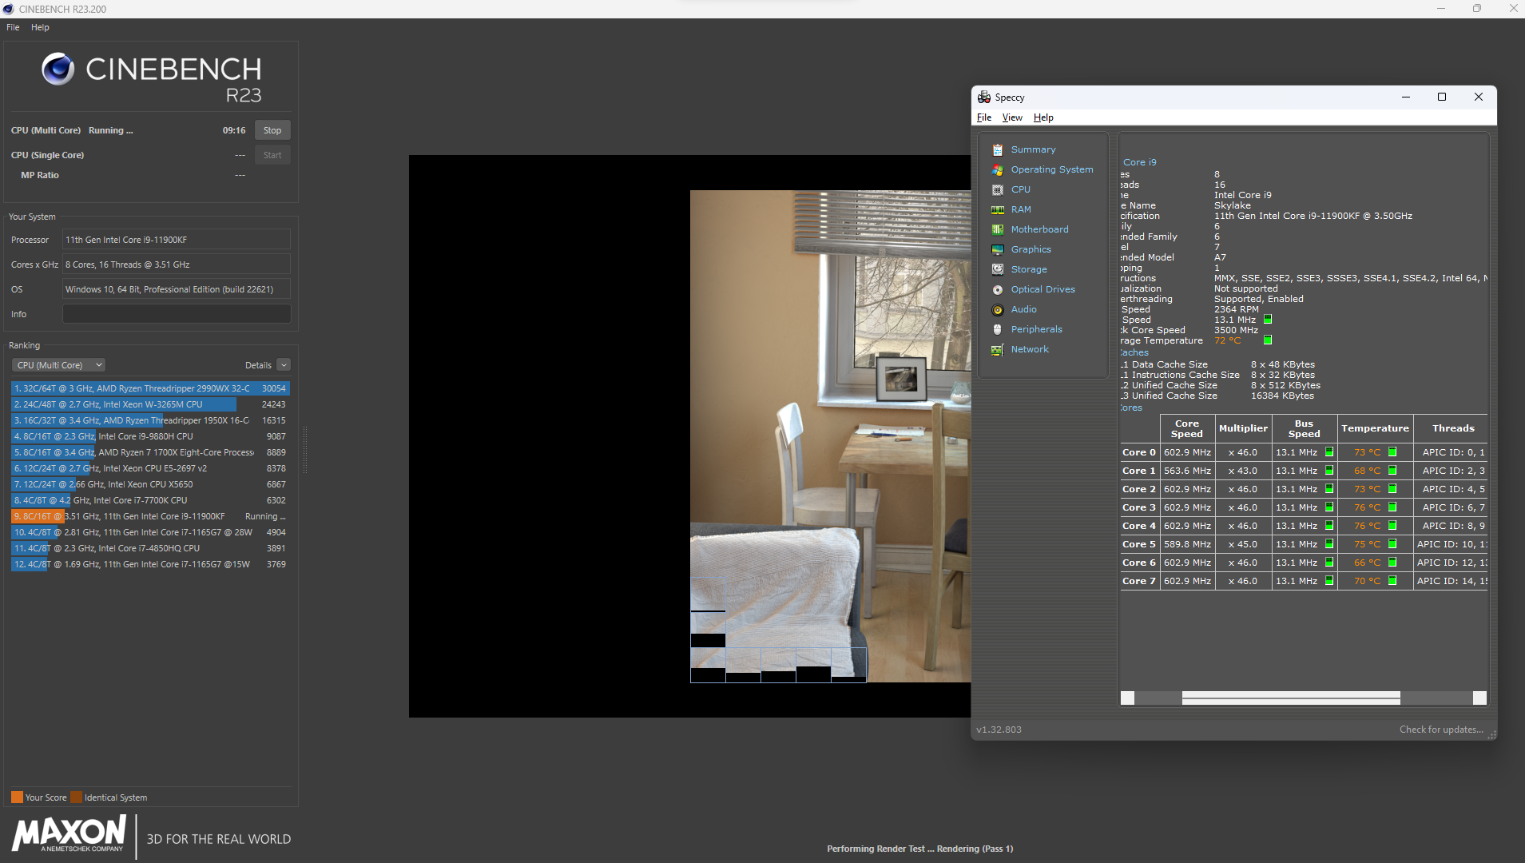1525x863 pixels.
Task: Click the Cinebench R23 sphere logo
Action: [x=58, y=70]
